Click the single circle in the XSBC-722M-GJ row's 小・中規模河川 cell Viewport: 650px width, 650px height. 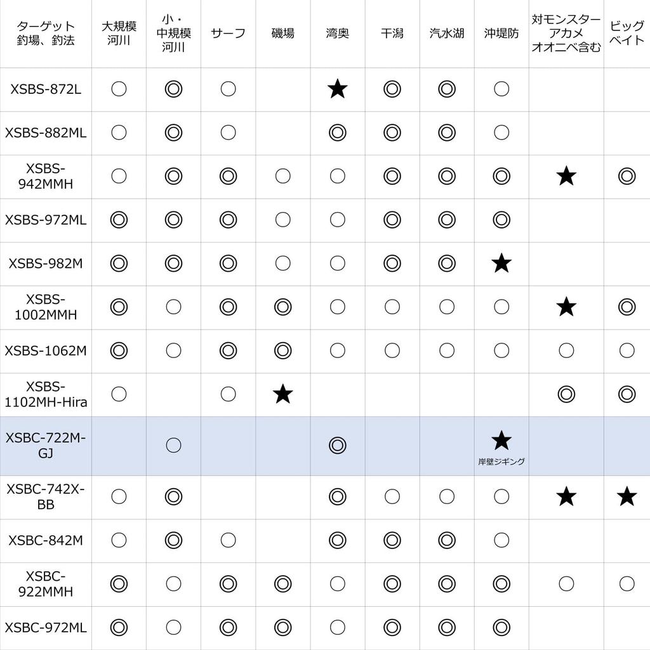point(173,446)
